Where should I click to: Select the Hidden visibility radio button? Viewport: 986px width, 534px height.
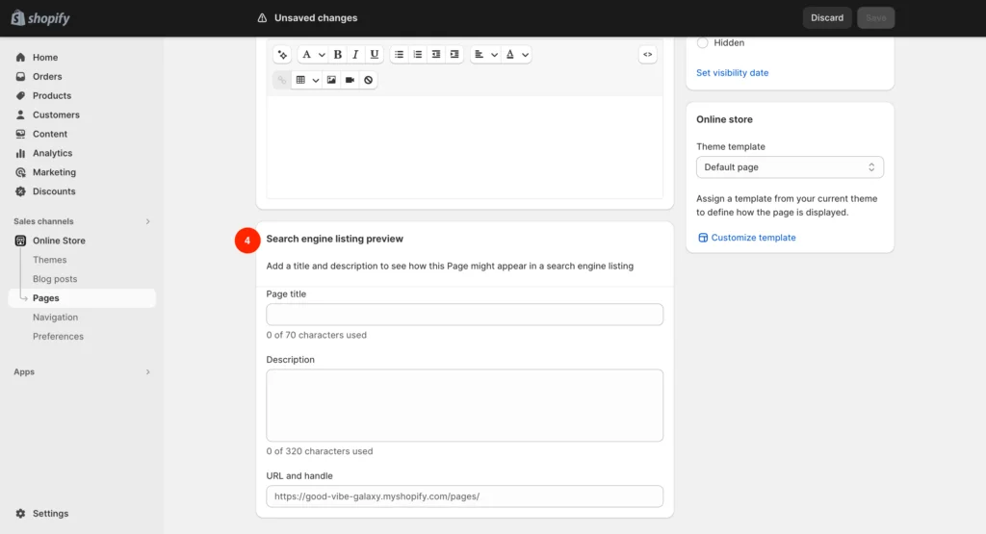(x=702, y=42)
